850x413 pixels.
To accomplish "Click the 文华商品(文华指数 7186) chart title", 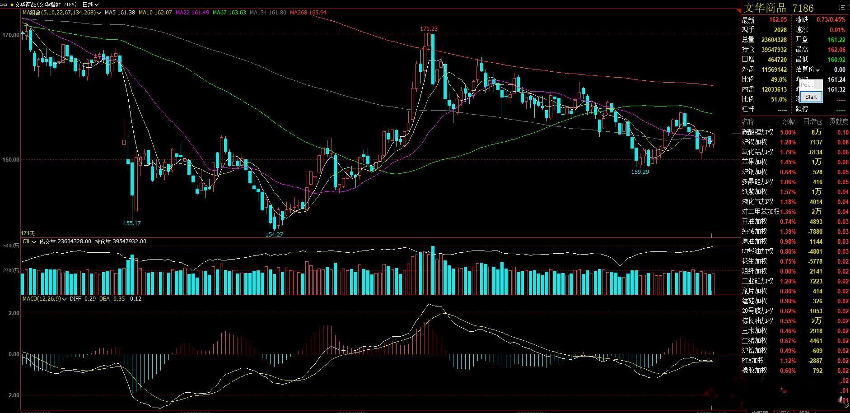I will [46, 5].
